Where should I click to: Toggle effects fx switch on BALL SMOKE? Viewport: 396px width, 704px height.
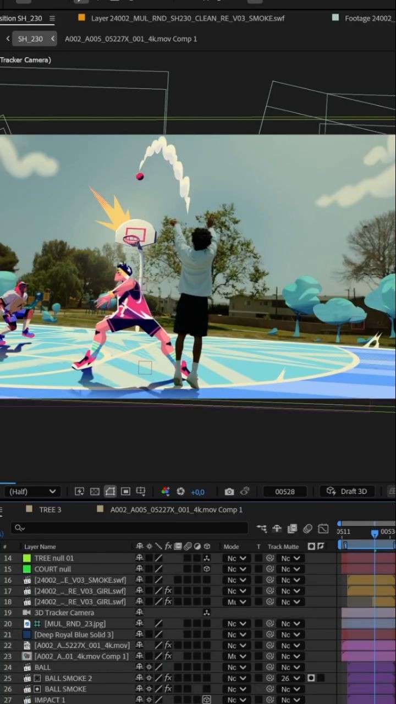(x=168, y=689)
